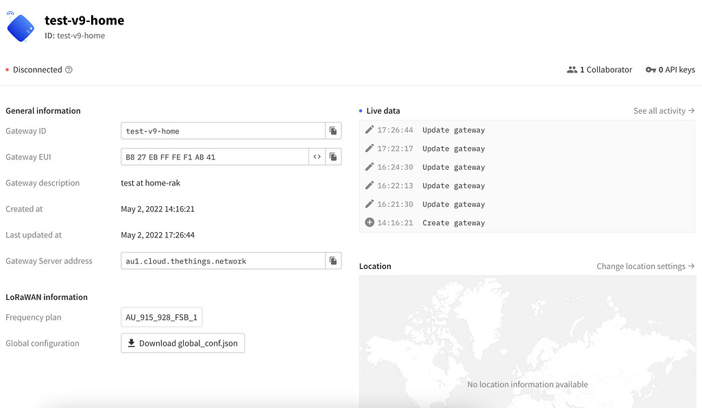The width and height of the screenshot is (702, 408).
Task: Click the help icon beside Disconnected
Action: coord(69,70)
